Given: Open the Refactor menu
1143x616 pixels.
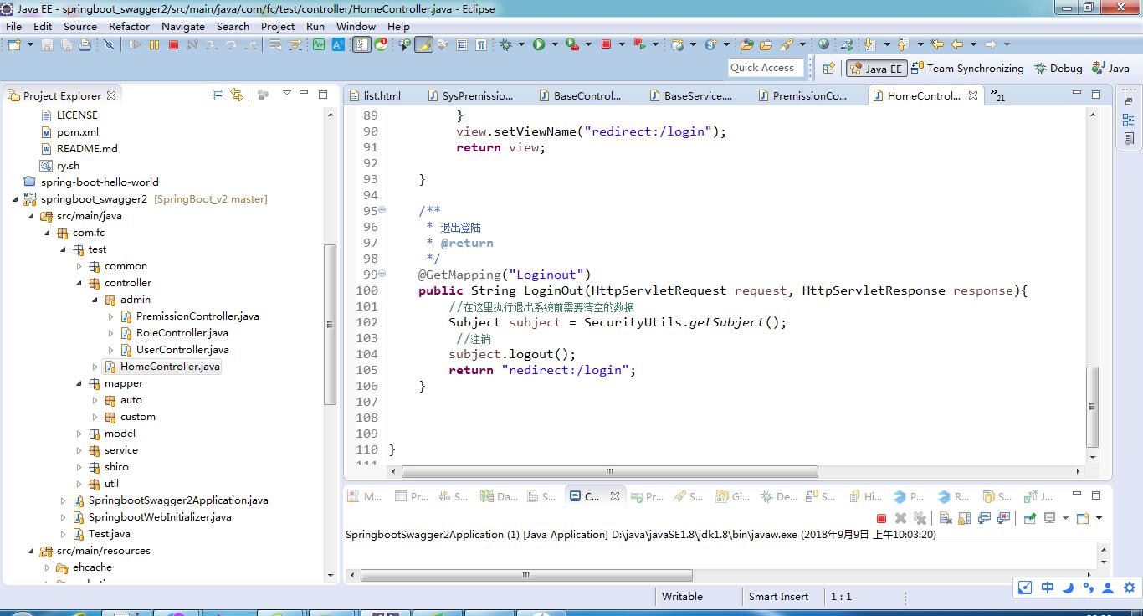Looking at the screenshot, I should coord(129,26).
